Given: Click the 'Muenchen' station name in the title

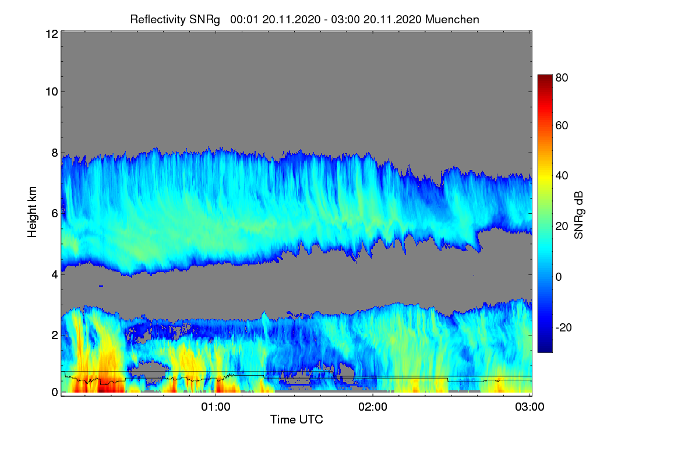Looking at the screenshot, I should pyautogui.click(x=452, y=19).
